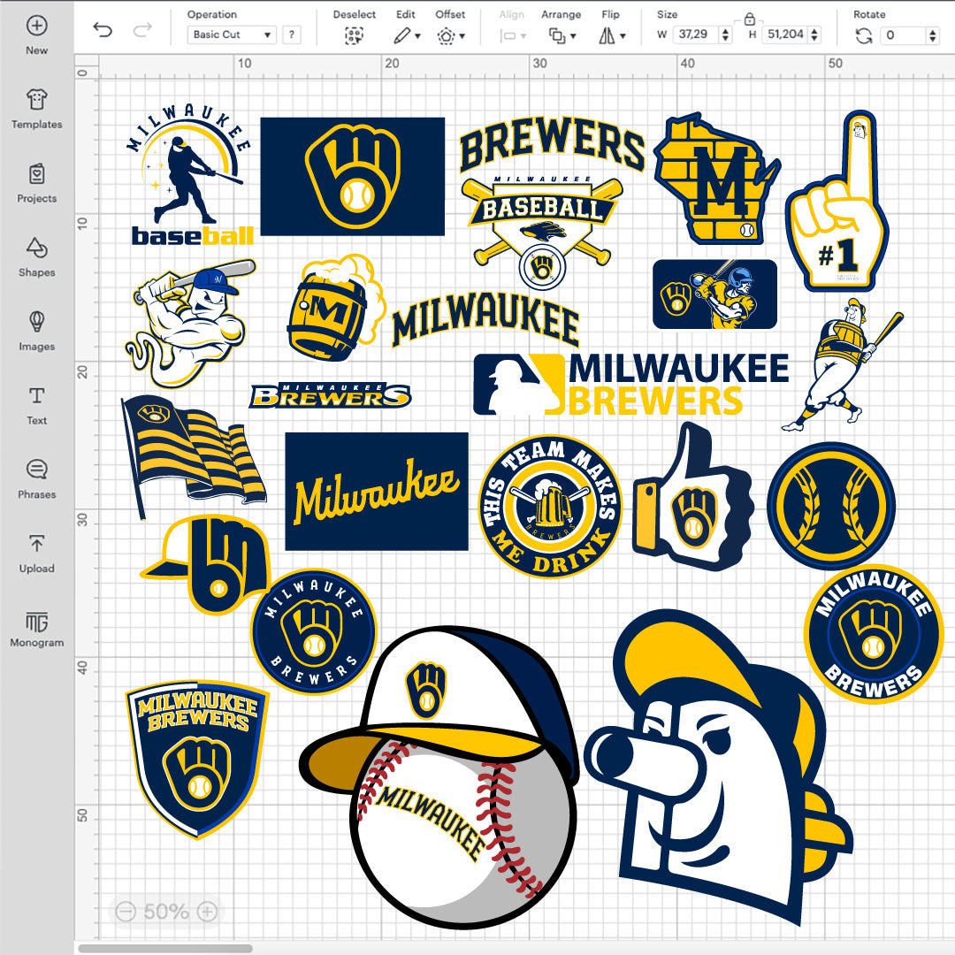
Task: Click the Deselect icon
Action: pos(354,36)
